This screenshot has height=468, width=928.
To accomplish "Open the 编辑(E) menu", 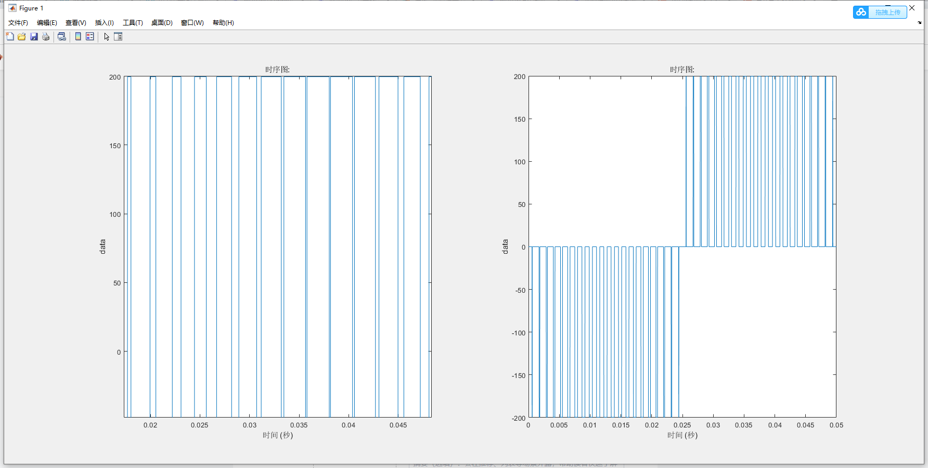I will pos(47,23).
